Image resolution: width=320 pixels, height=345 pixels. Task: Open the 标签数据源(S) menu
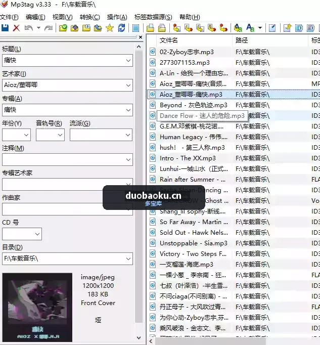153,17
